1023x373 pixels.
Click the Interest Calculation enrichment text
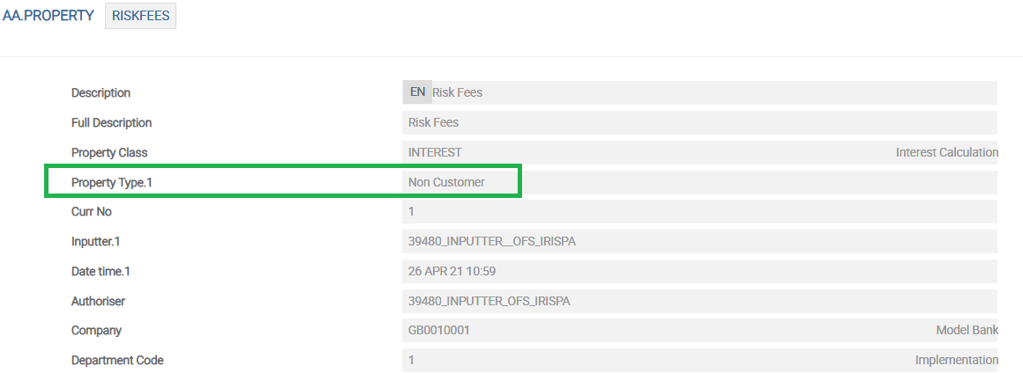[x=946, y=152]
